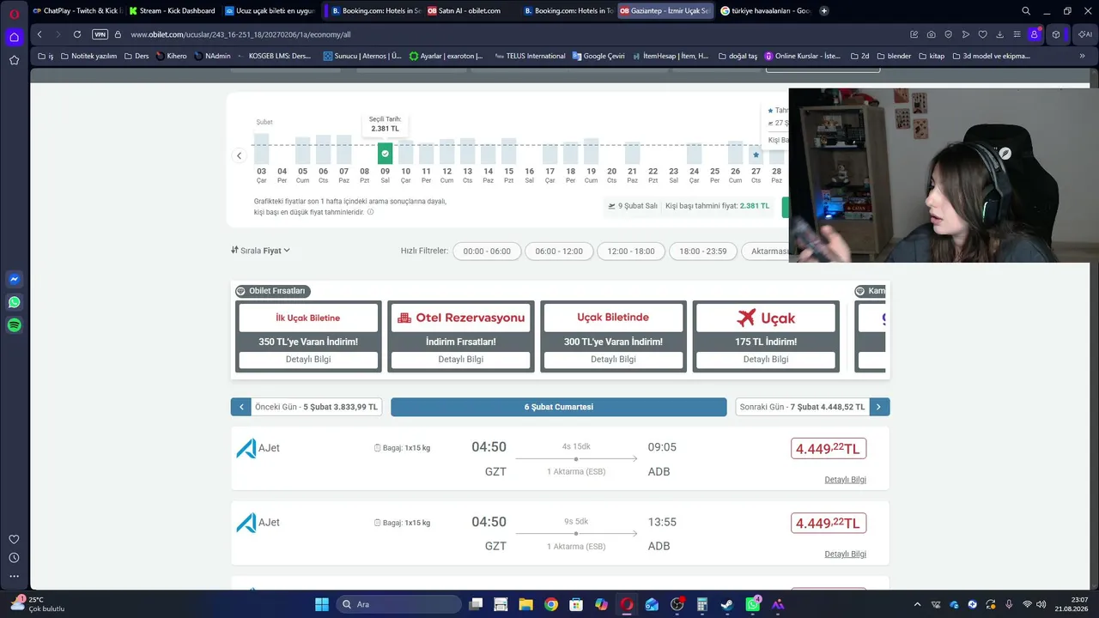Open Google Chrome from taskbar
Image resolution: width=1099 pixels, height=618 pixels.
[x=551, y=604]
